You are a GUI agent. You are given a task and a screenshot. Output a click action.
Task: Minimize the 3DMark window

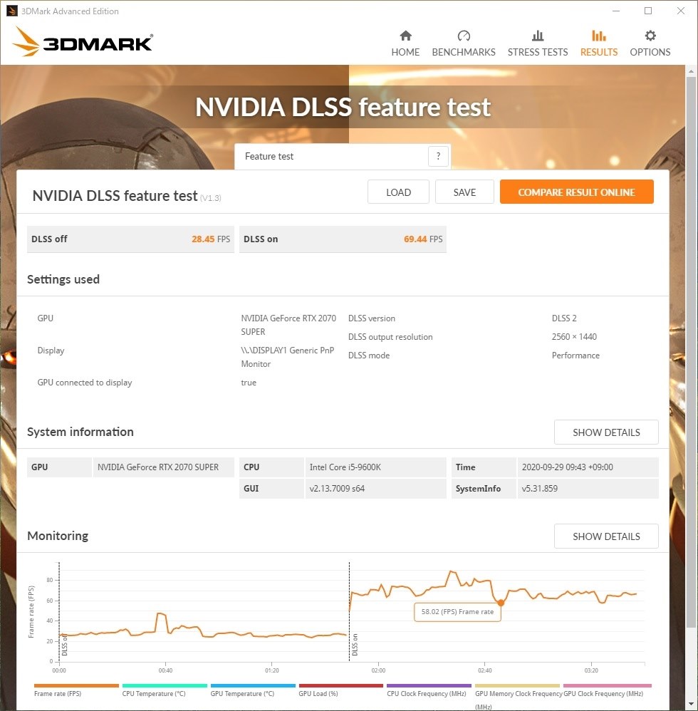(616, 11)
